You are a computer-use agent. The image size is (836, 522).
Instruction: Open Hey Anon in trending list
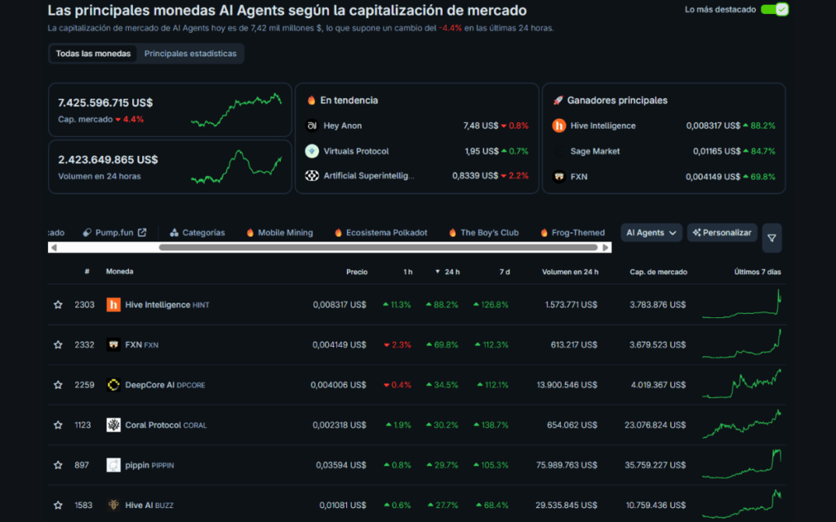click(x=342, y=126)
